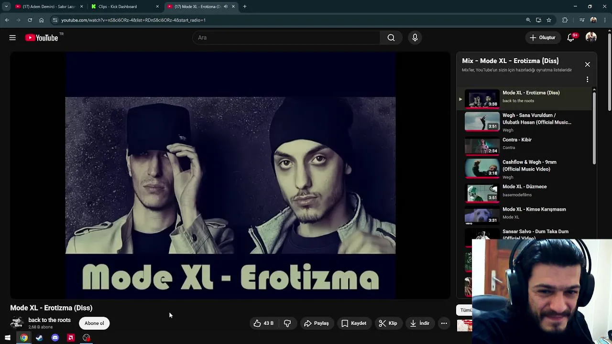Download the video with İndir
This screenshot has height=344, width=612.
click(420, 323)
